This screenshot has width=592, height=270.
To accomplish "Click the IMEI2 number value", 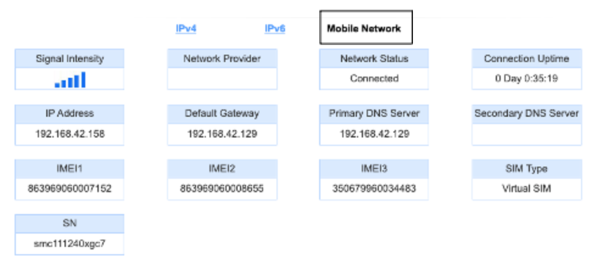I will point(222,189).
